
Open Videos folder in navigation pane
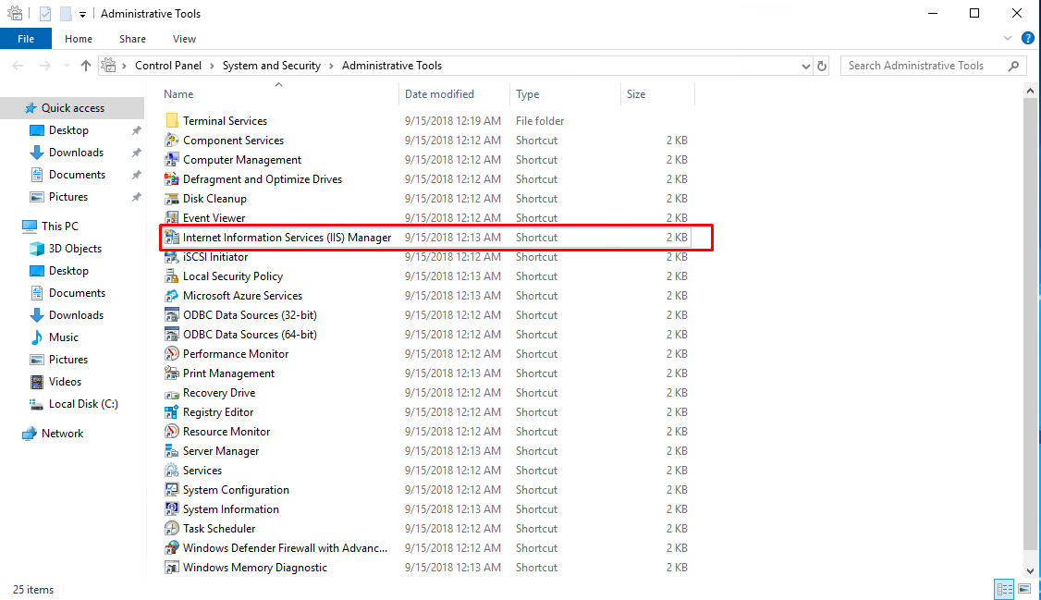[65, 382]
